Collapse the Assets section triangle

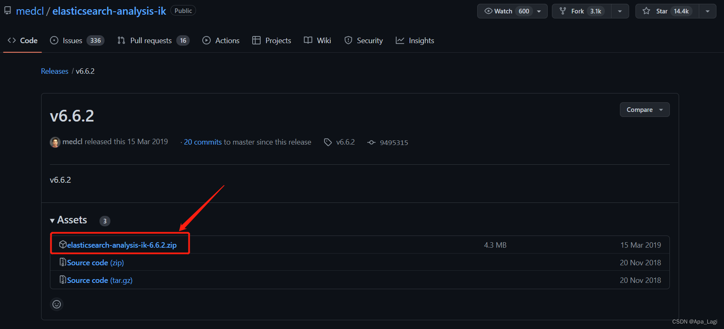[x=52, y=221]
